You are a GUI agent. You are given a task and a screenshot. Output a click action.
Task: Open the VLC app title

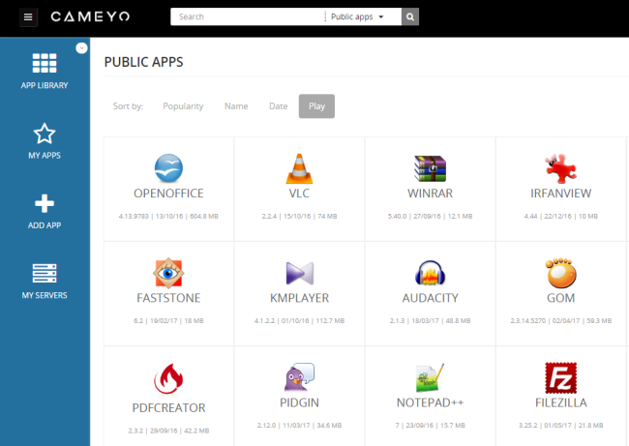point(299,193)
